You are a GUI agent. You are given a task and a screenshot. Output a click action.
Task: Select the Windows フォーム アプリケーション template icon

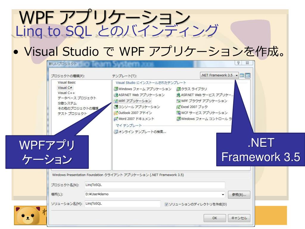(116, 89)
